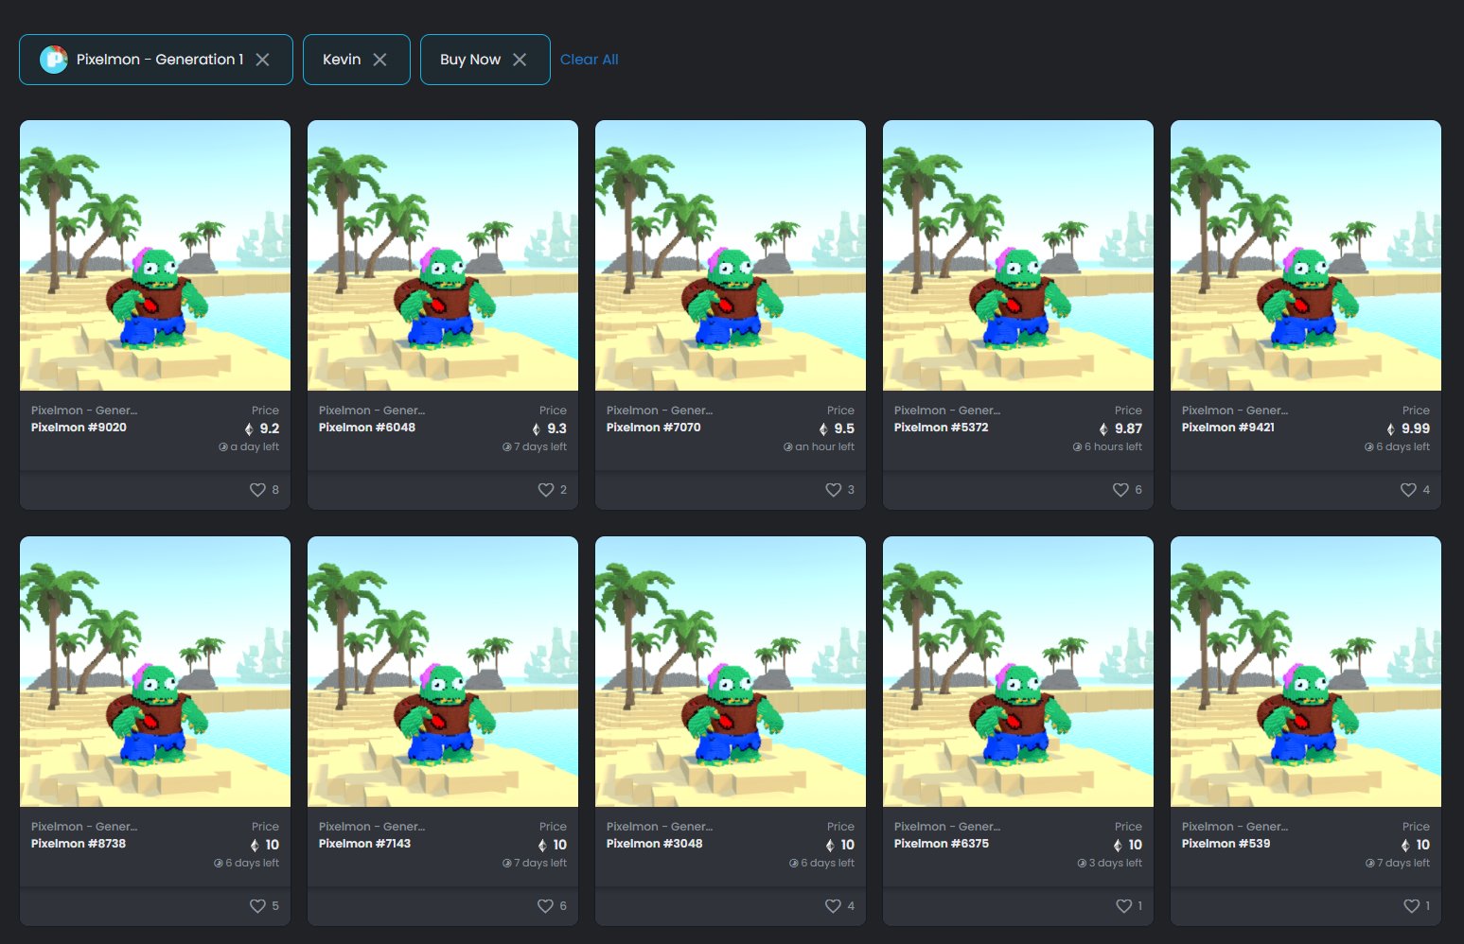The image size is (1464, 944).
Task: Tap the heart on Pixelmon #9421
Action: point(1408,490)
